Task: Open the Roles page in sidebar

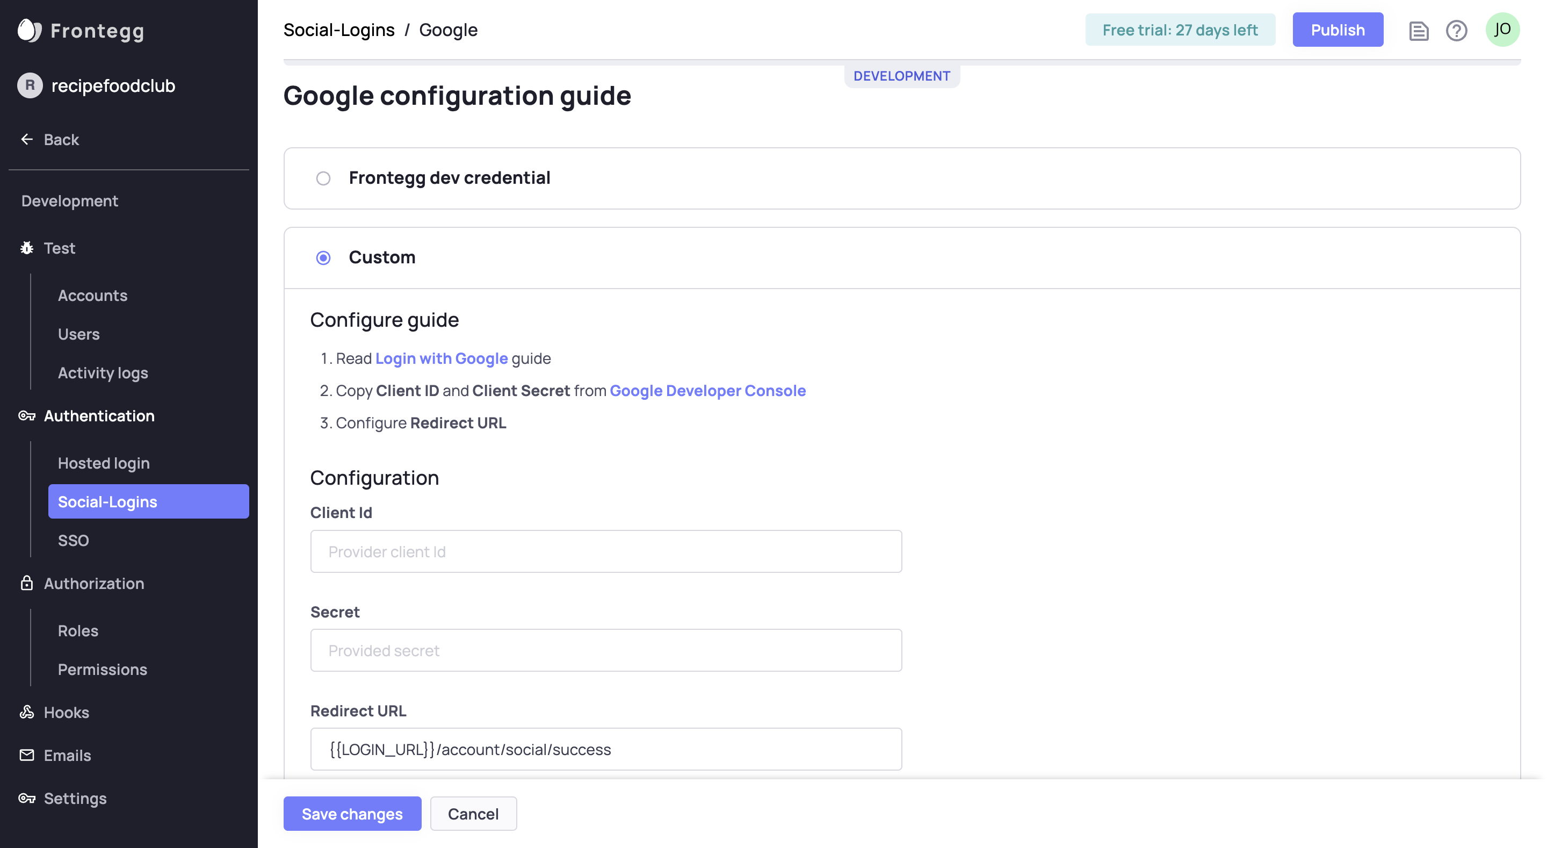Action: (x=78, y=630)
